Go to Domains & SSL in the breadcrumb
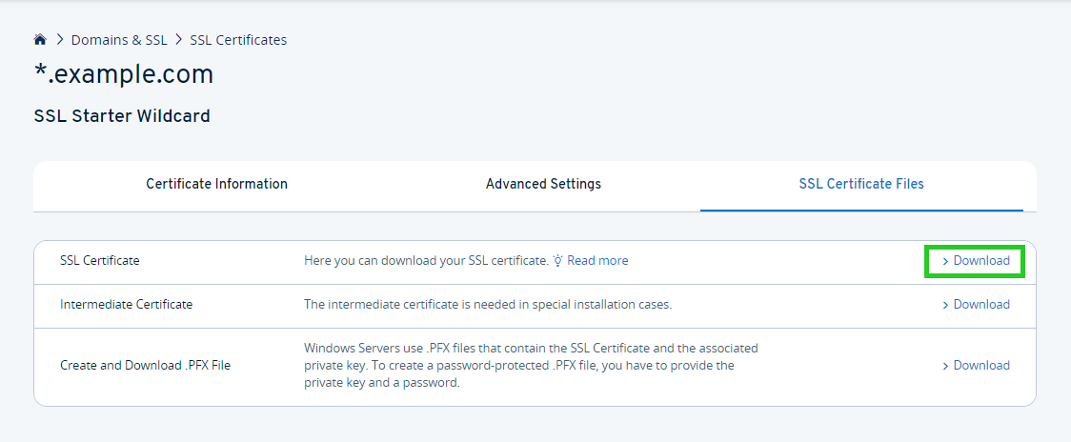Image resolution: width=1071 pixels, height=442 pixels. coord(119,40)
